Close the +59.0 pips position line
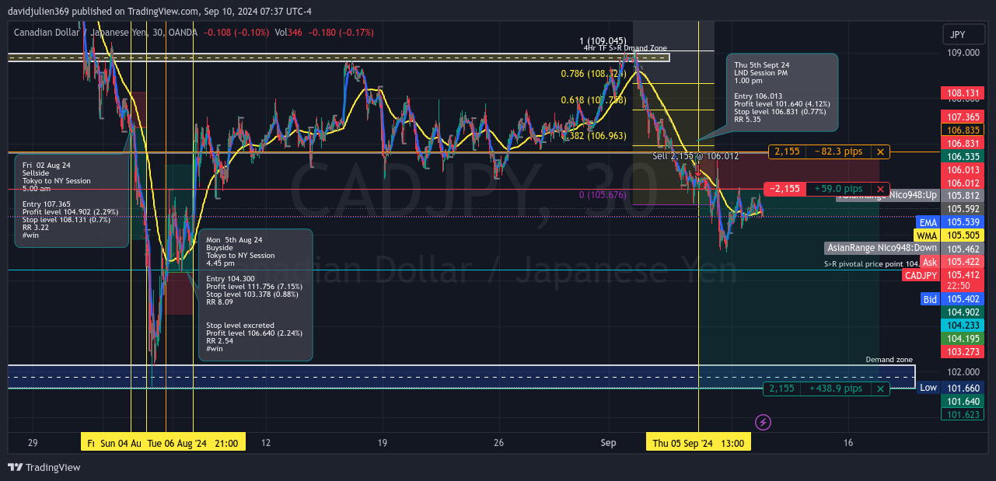The width and height of the screenshot is (996, 481). (x=880, y=189)
